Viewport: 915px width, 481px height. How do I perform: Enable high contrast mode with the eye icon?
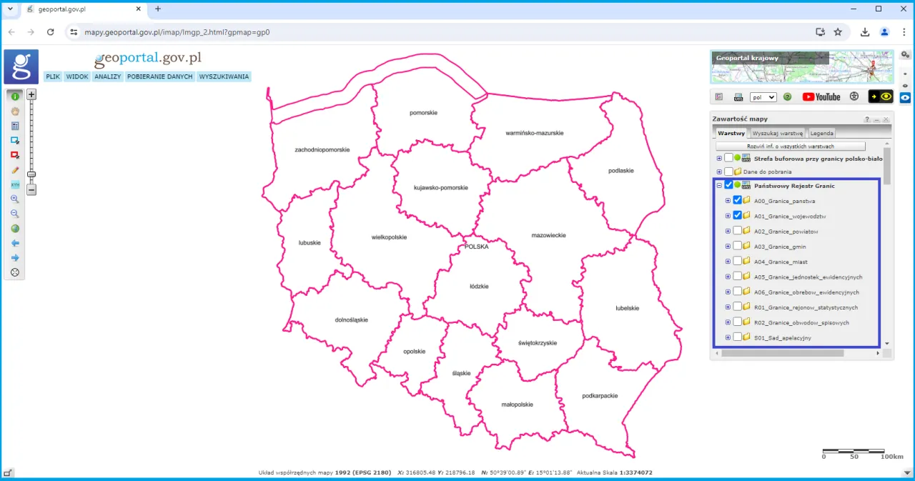coord(885,96)
